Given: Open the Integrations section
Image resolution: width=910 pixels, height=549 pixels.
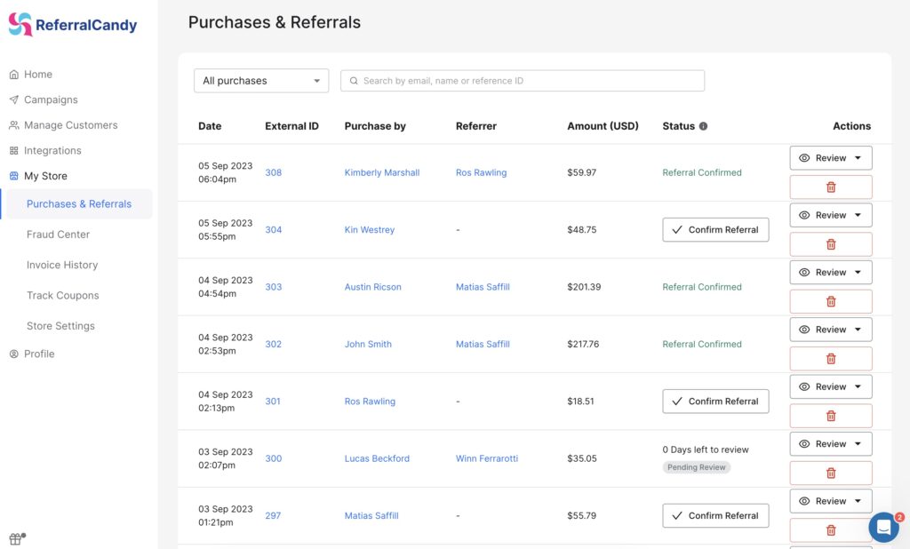Looking at the screenshot, I should (12, 150).
